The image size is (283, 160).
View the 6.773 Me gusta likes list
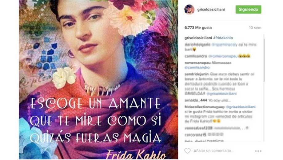click(198, 28)
